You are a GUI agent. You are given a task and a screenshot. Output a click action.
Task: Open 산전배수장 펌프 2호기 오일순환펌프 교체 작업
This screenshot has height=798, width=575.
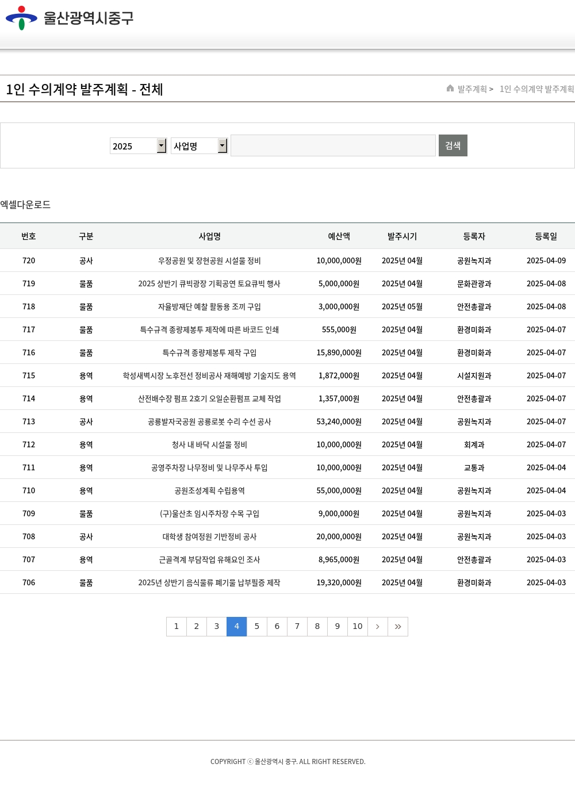coord(209,398)
